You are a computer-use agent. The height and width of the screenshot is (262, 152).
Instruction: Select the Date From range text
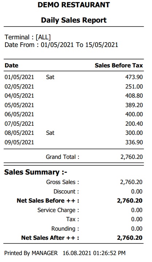coord(61,45)
